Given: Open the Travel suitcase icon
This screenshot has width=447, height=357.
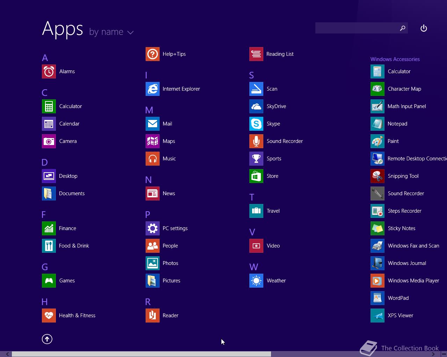Looking at the screenshot, I should 256,211.
